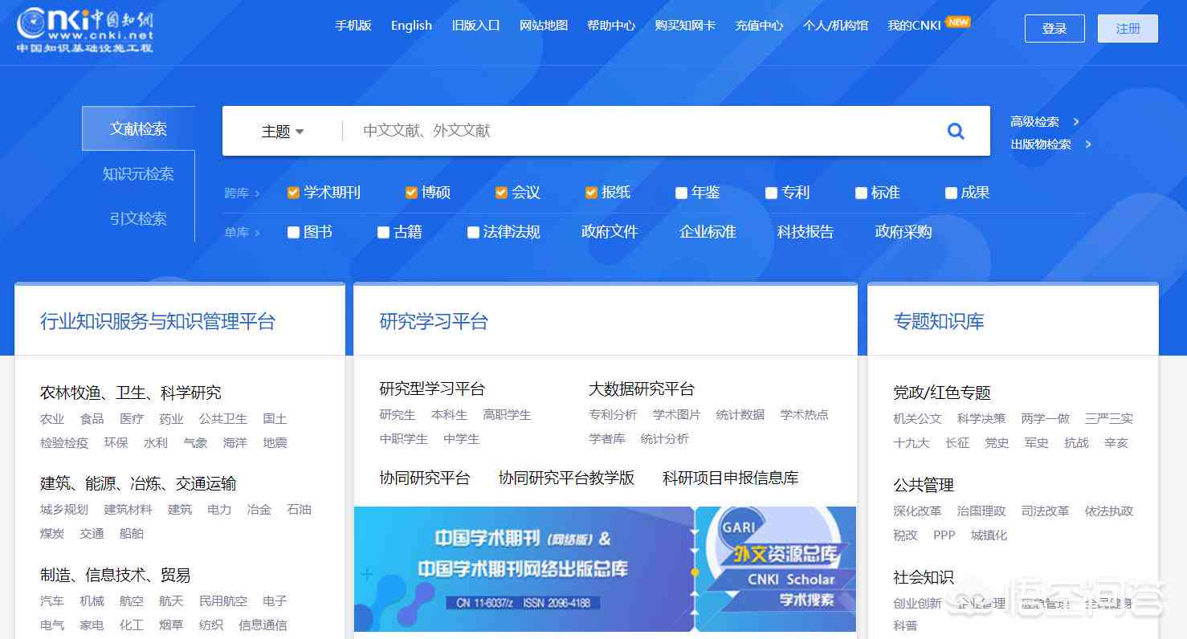Click the 外文资源总库 CNKI Scholar banner
The height and width of the screenshot is (639, 1187).
(x=776, y=569)
